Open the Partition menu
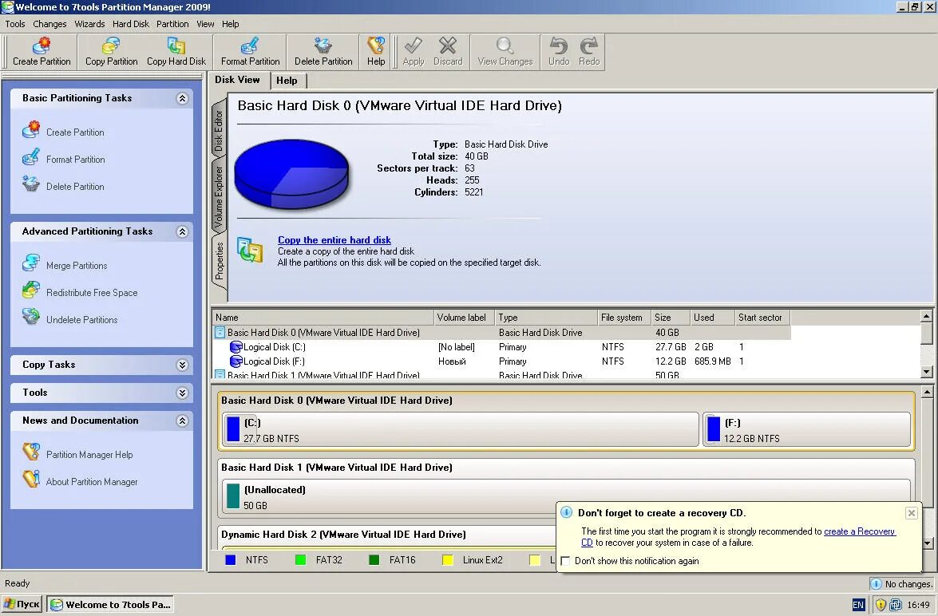This screenshot has width=938, height=616. pyautogui.click(x=172, y=24)
